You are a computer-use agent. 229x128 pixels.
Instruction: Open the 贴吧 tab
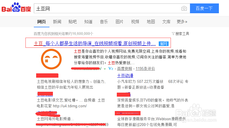tap(73, 22)
